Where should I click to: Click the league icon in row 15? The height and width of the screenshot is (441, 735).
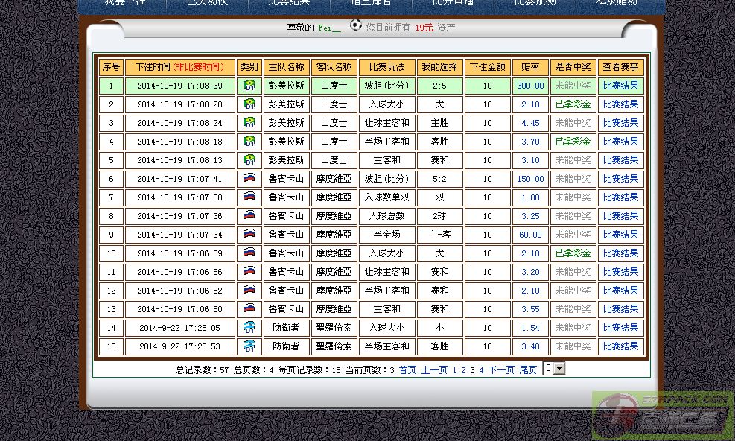249,346
